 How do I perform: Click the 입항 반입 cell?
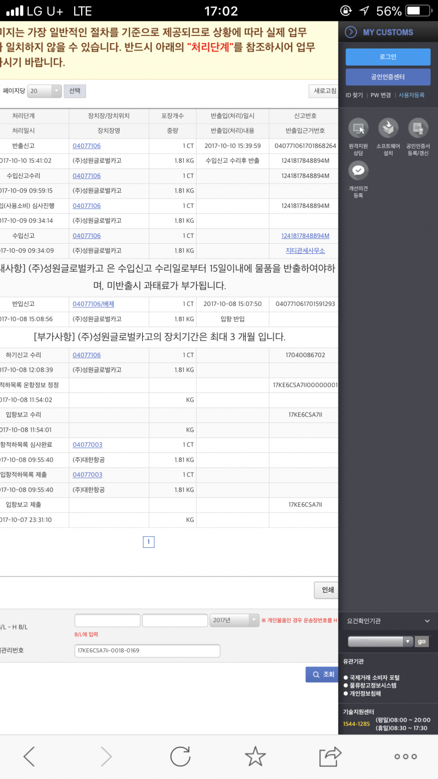click(x=233, y=319)
